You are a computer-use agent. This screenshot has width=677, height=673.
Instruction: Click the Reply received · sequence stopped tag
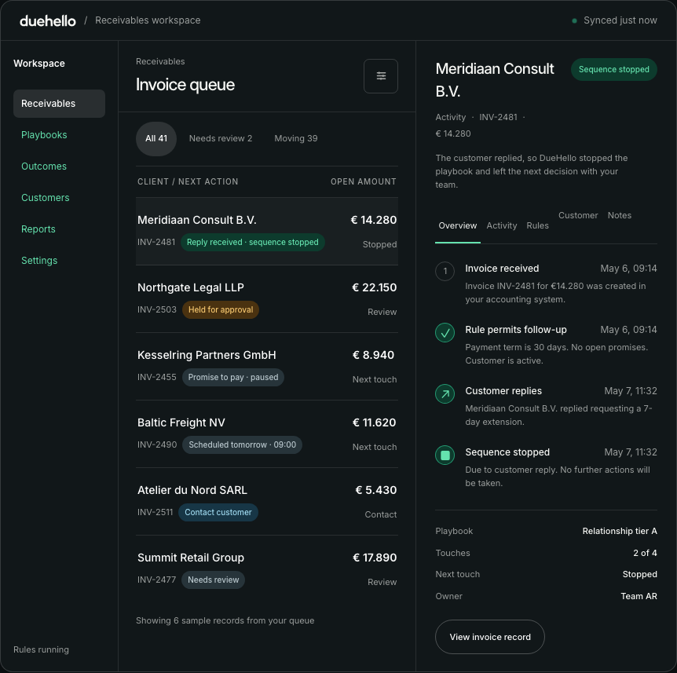tap(253, 242)
